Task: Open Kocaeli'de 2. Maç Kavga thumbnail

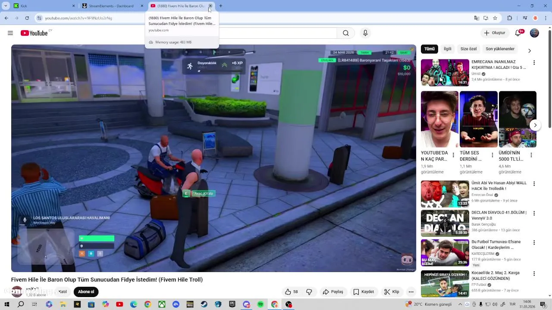Action: click(x=445, y=284)
